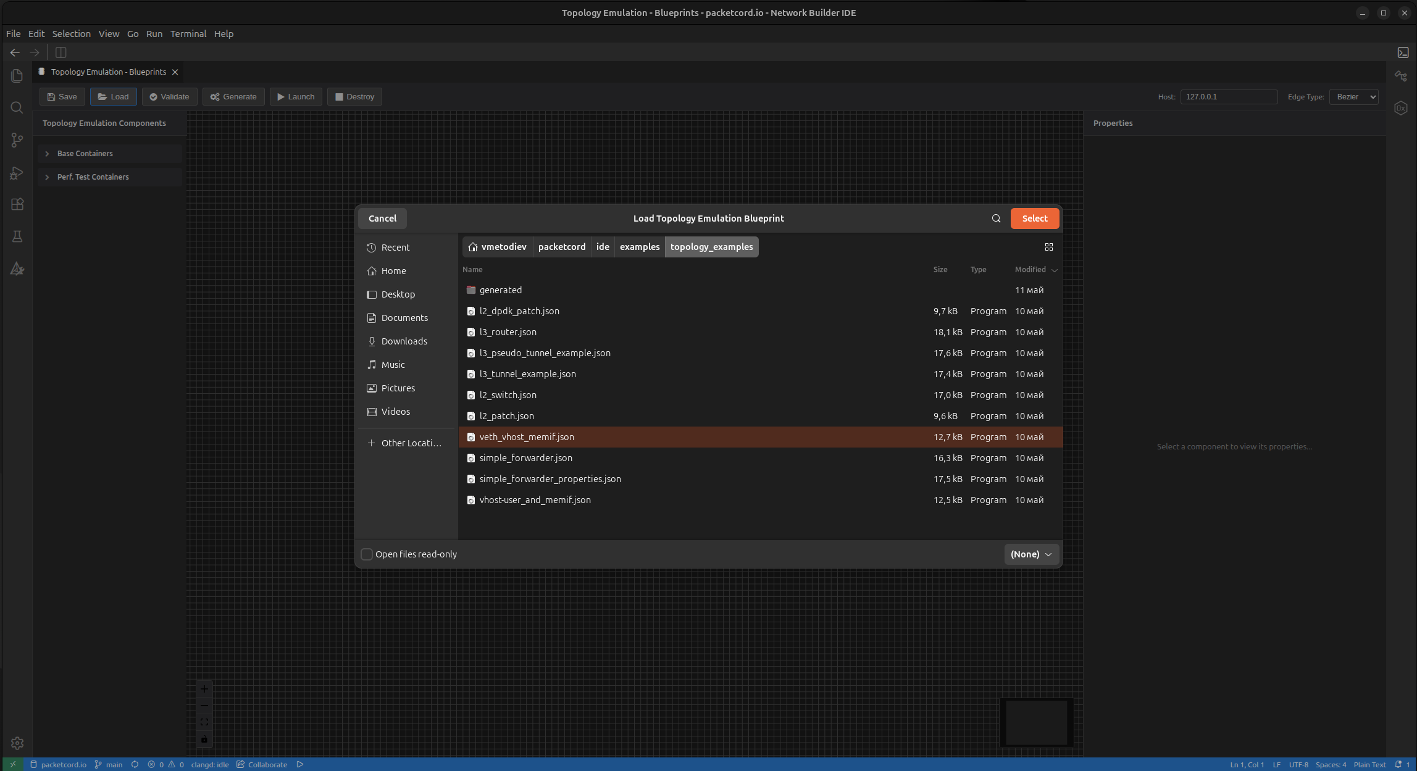Viewport: 1417px width, 771px height.
Task: Open the Terminal menu
Action: pos(188,34)
